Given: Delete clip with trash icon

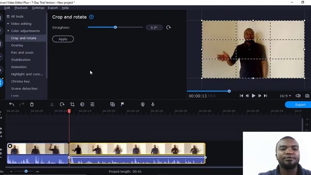Looking at the screenshot, I should coord(32,105).
